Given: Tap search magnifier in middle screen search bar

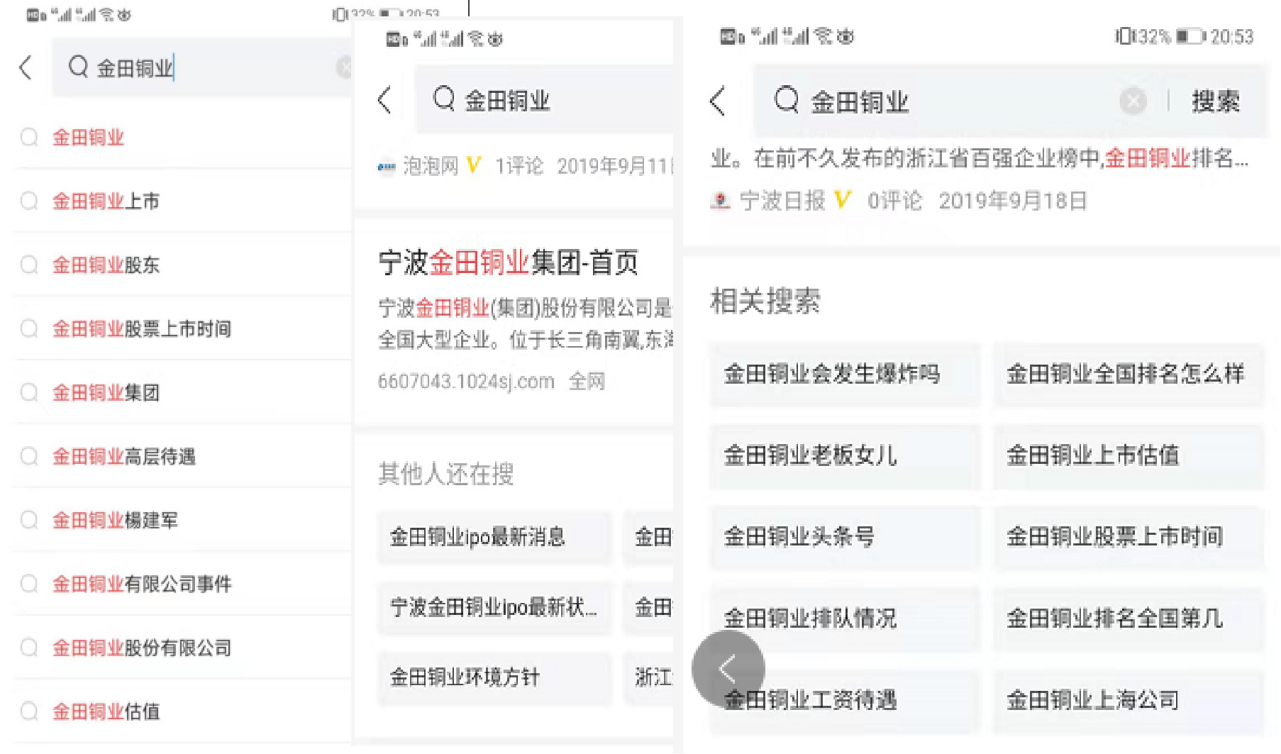Looking at the screenshot, I should (444, 99).
